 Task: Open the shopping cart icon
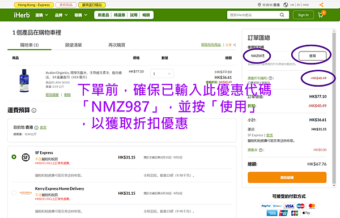pyautogui.click(x=321, y=15)
